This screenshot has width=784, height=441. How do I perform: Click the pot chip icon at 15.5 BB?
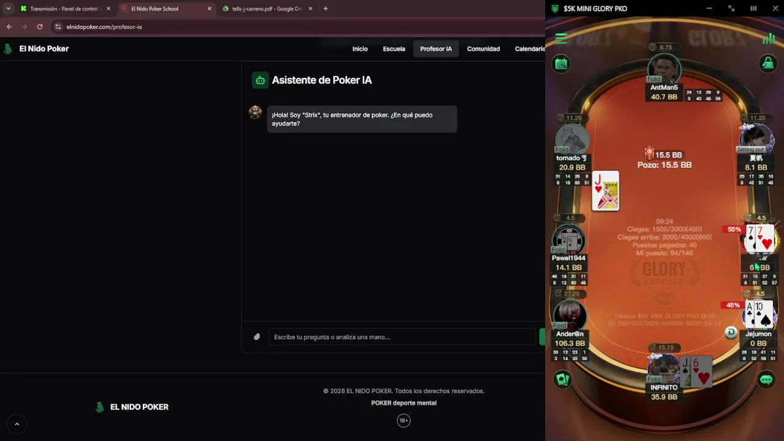point(649,153)
